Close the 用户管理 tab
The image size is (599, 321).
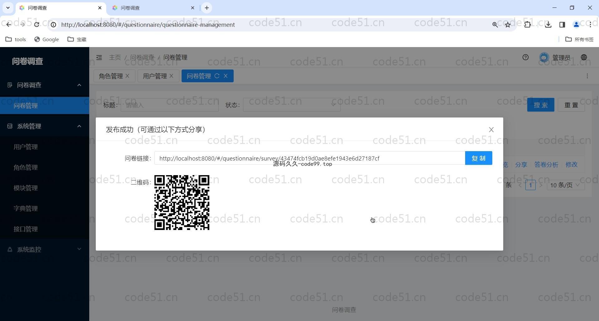tap(171, 76)
